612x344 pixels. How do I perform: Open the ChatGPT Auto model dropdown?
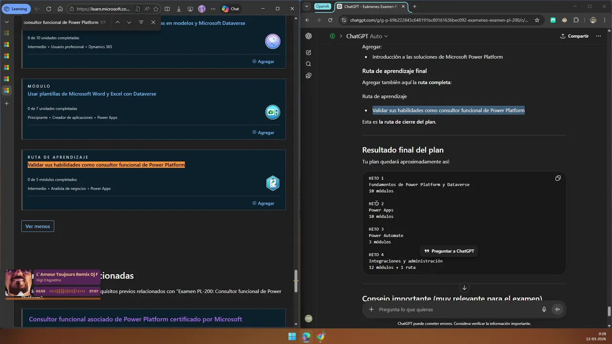click(367, 36)
